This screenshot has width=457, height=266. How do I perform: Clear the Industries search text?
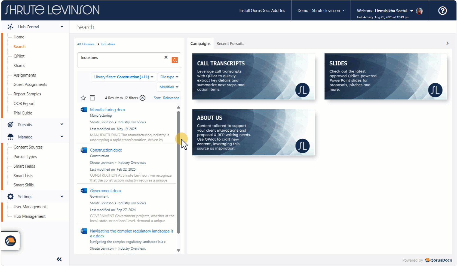(x=166, y=57)
